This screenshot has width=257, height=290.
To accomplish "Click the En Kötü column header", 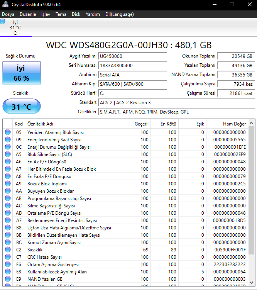I will click(165, 124).
